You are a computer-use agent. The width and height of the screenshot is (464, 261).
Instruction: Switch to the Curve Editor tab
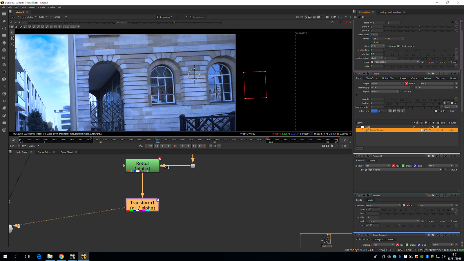tap(44, 152)
